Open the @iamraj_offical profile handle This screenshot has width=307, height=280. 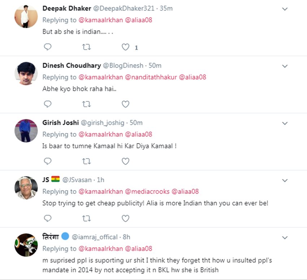click(x=95, y=237)
